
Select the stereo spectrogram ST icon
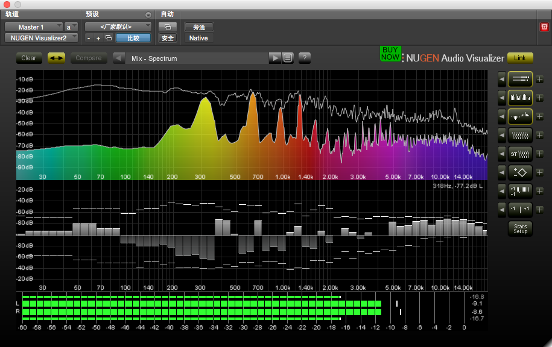click(x=520, y=154)
